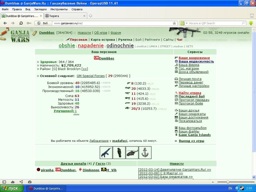Open downloads with the green arrow icon

coord(251,23)
